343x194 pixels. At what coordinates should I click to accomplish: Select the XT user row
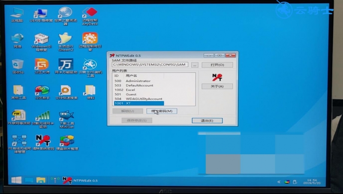click(x=138, y=103)
